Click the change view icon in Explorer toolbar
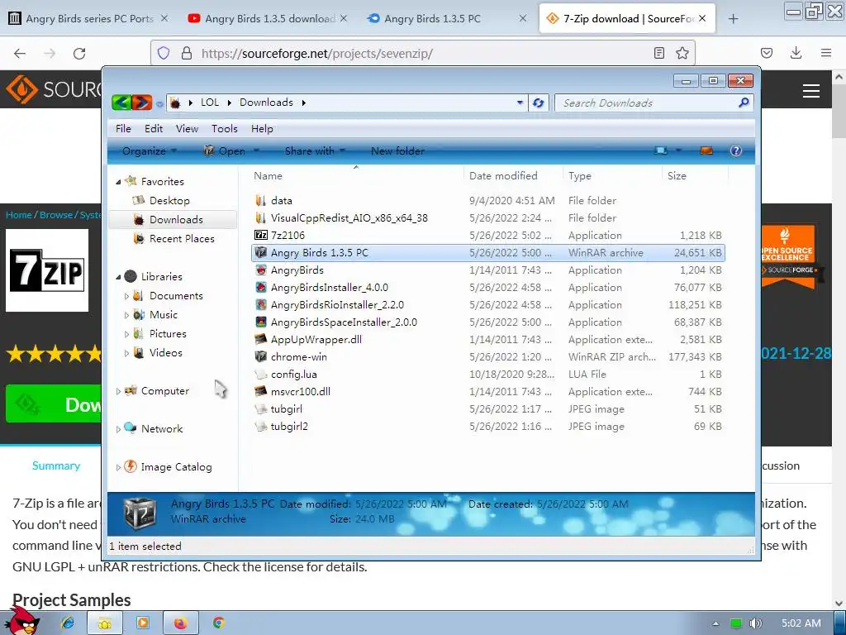The image size is (846, 635). pyautogui.click(x=661, y=150)
